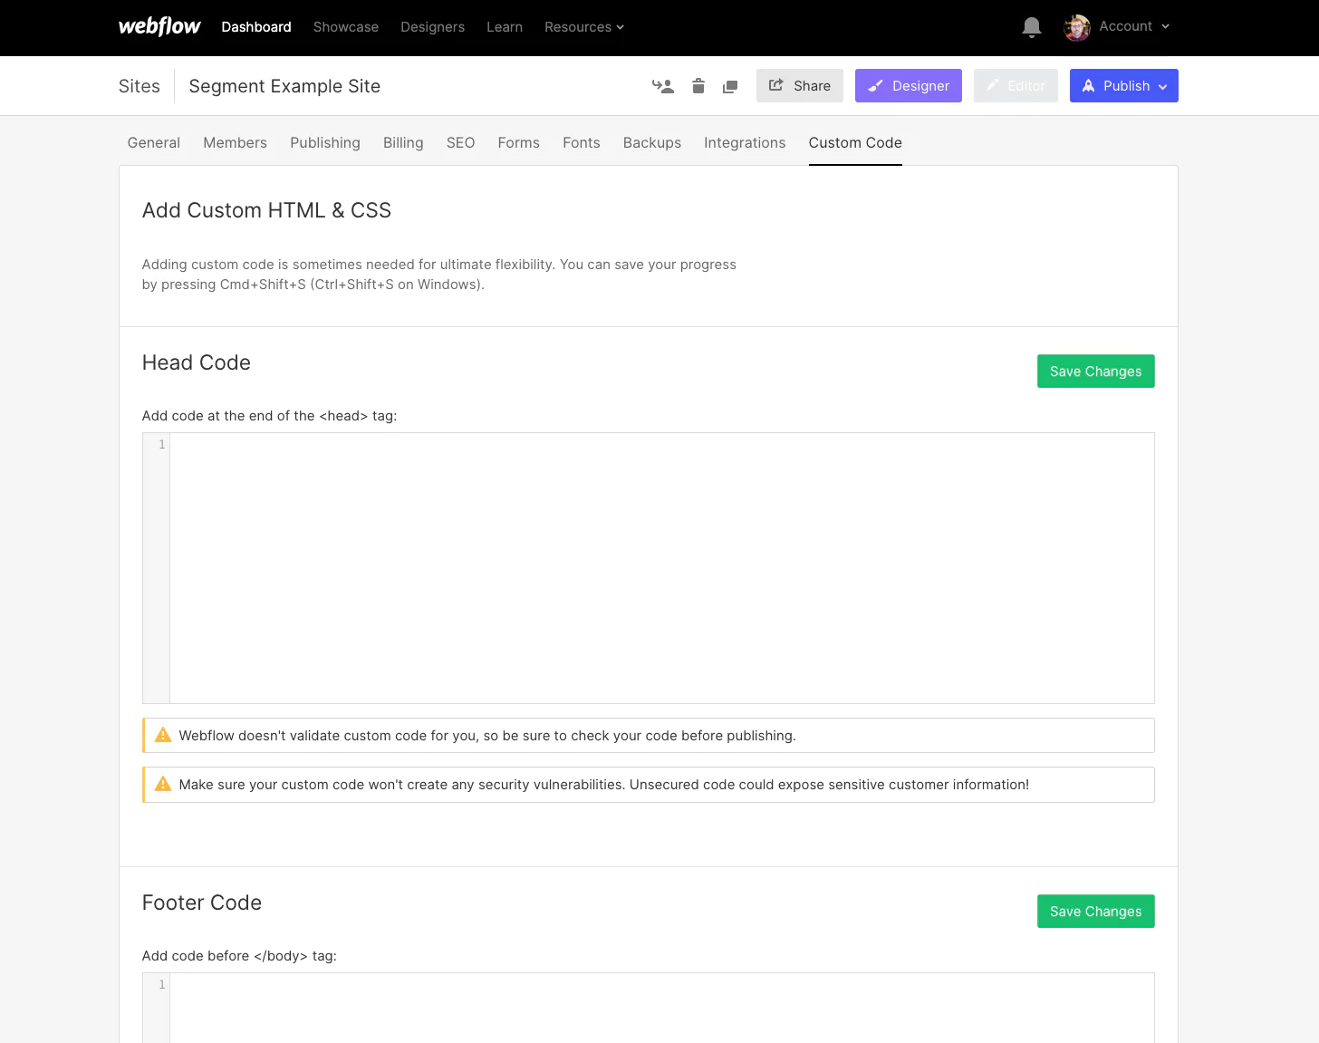Click the delete site trash icon
Image resolution: width=1319 pixels, height=1043 pixels.
point(698,86)
